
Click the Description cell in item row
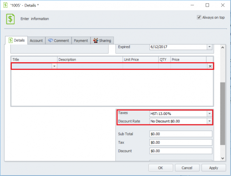[90, 66]
